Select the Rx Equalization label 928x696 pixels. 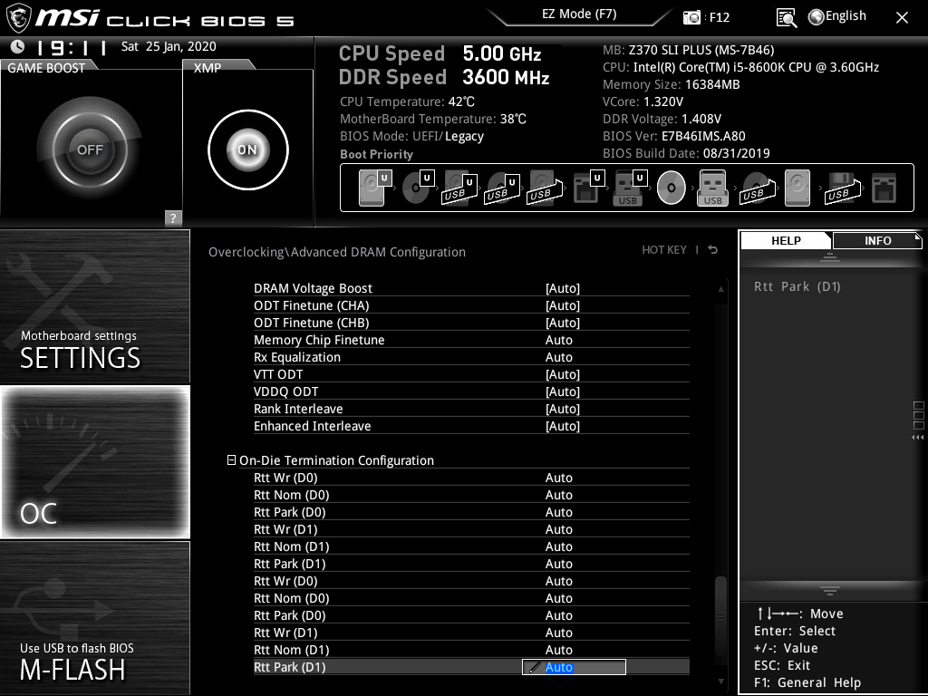[x=297, y=357]
